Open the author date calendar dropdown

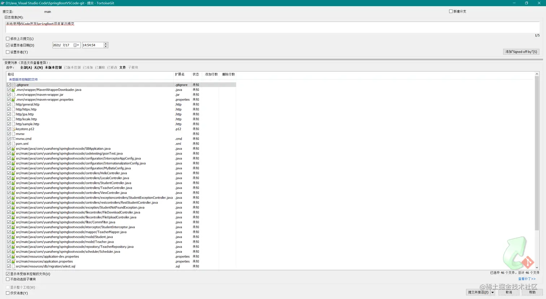click(77, 45)
